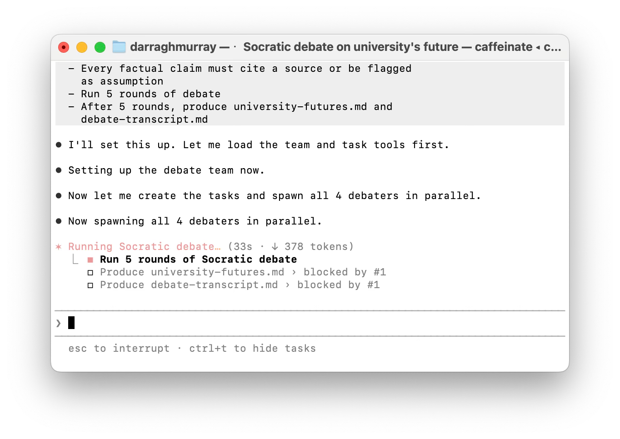Viewport: 620px width, 439px height.
Task: Click the download arrow beside 378 tokens
Action: 275,247
